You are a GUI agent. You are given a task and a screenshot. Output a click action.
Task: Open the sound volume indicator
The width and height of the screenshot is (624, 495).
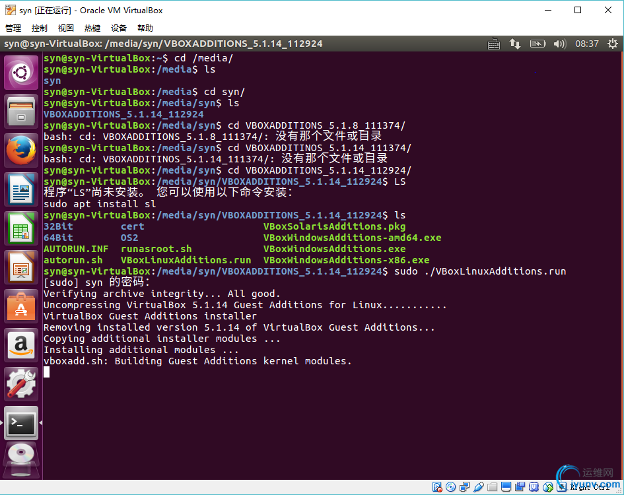coord(560,44)
